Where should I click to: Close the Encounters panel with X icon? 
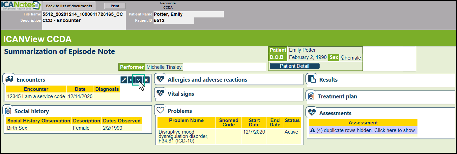coord(147,80)
